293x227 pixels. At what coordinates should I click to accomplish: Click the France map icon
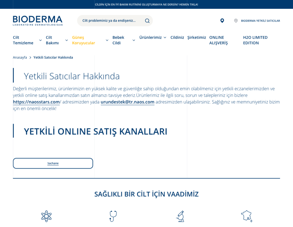coord(247,216)
